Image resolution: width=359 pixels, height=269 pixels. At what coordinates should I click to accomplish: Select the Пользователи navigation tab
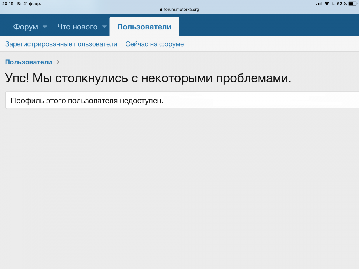point(144,27)
